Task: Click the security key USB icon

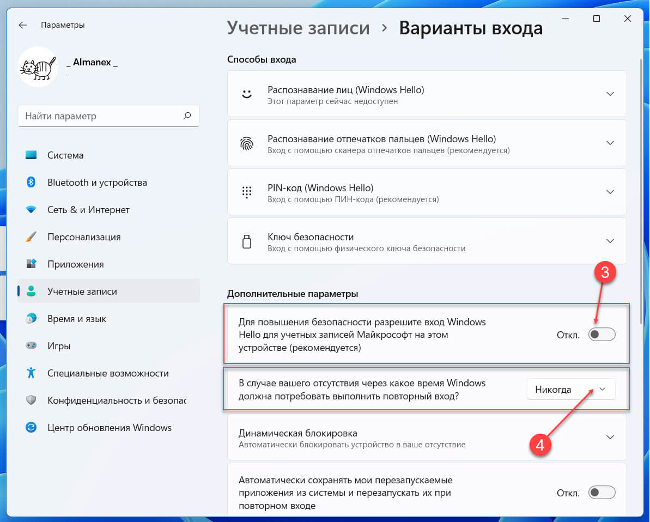Action: 247,241
